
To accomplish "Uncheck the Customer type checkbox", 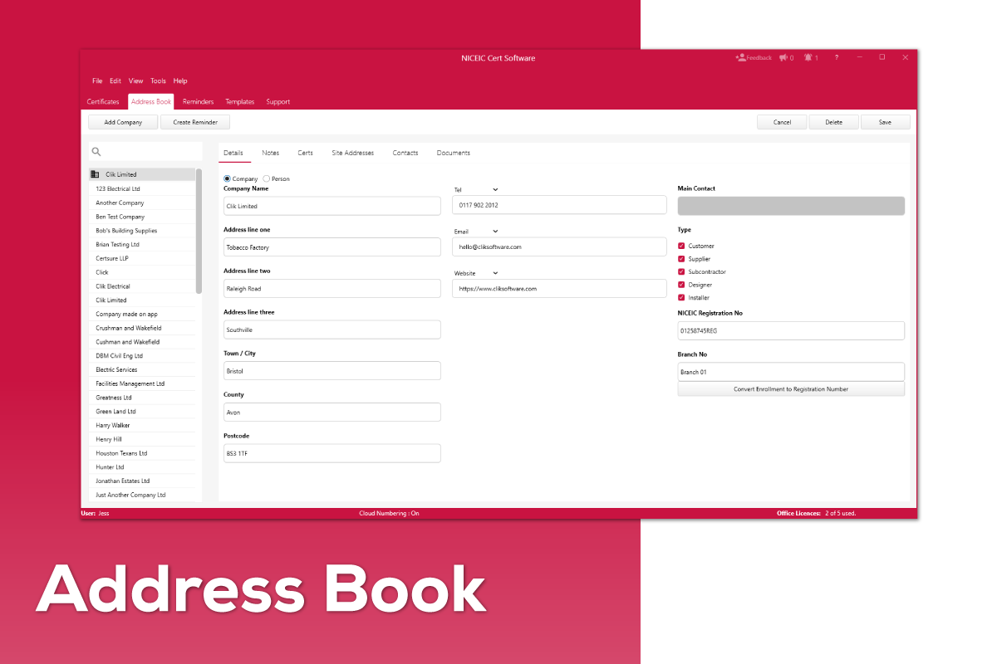I will tap(681, 246).
